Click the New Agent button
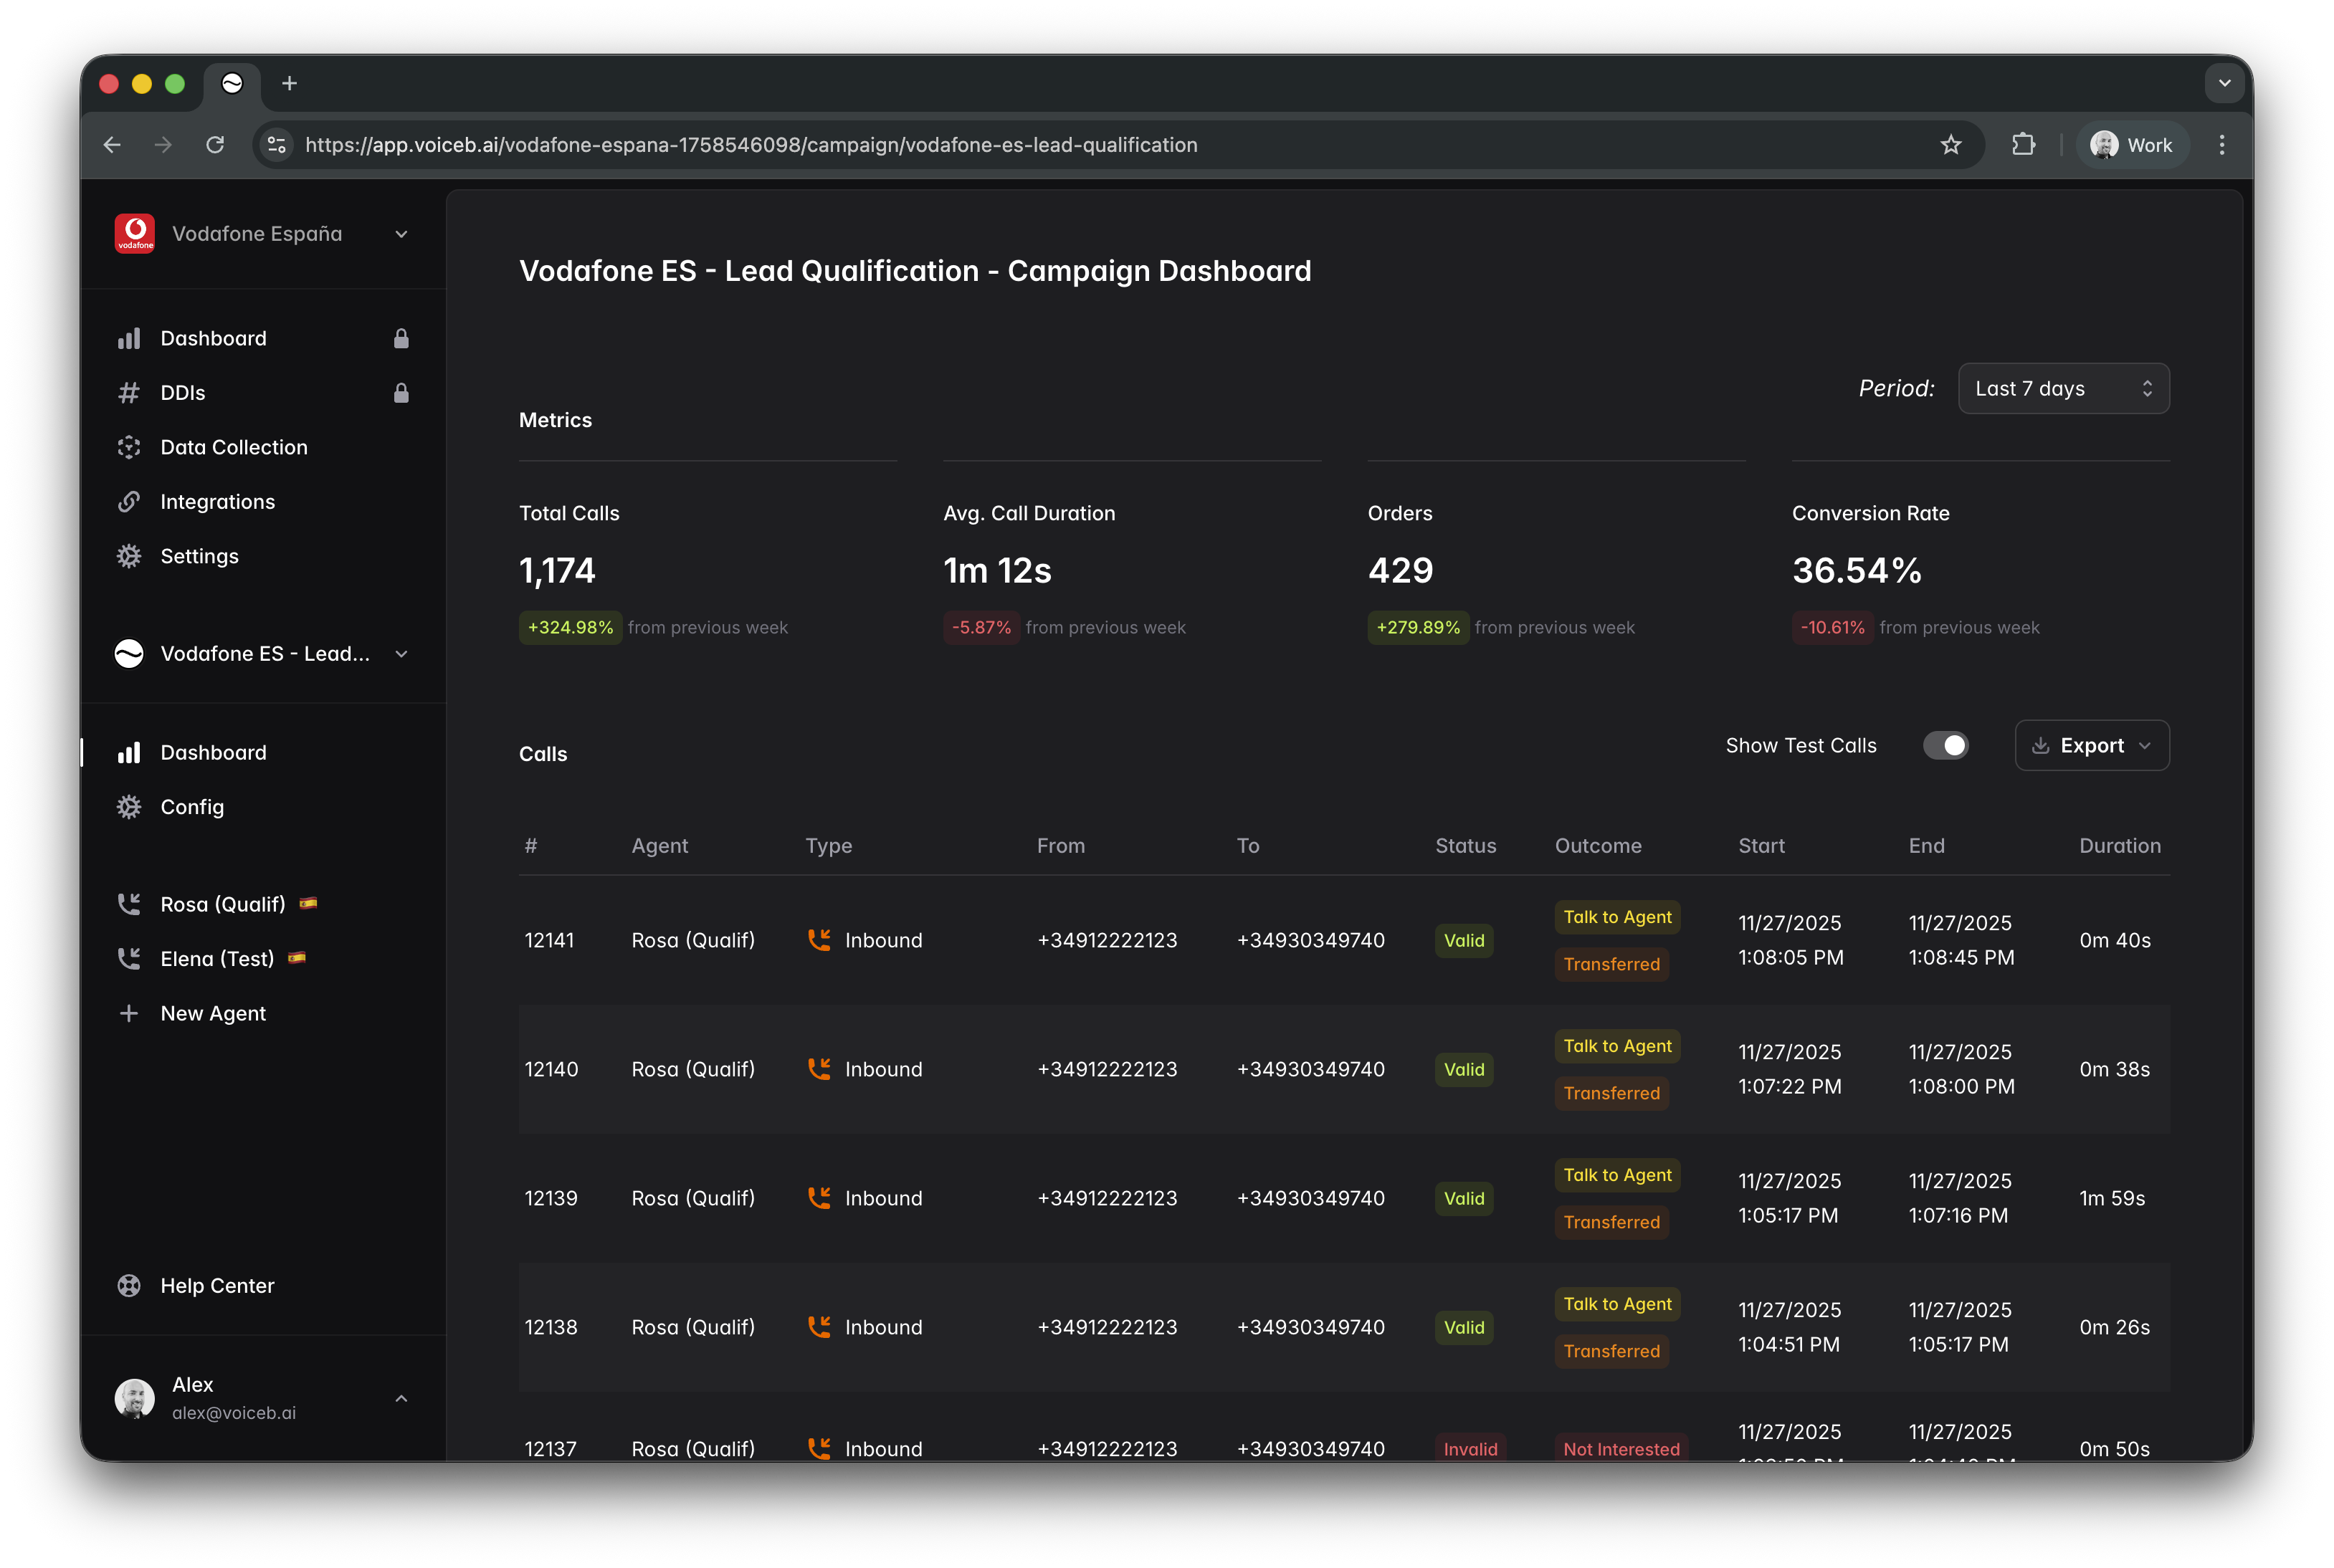Viewport: 2334px width, 1568px height. click(x=212, y=1013)
